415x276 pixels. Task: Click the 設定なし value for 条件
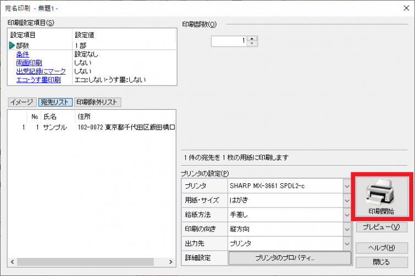click(86, 54)
